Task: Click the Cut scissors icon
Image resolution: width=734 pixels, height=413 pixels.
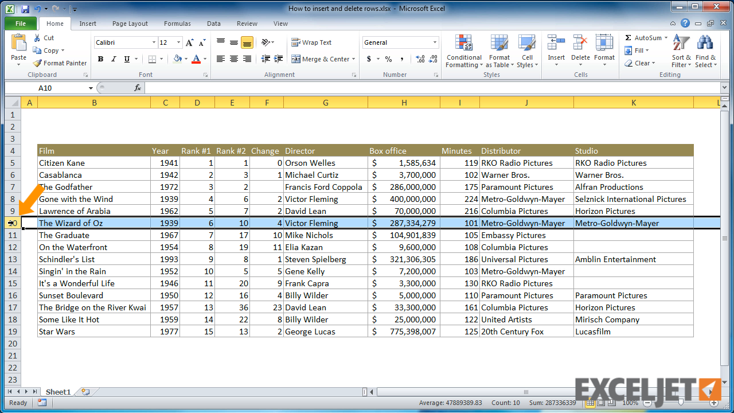Action: point(37,38)
